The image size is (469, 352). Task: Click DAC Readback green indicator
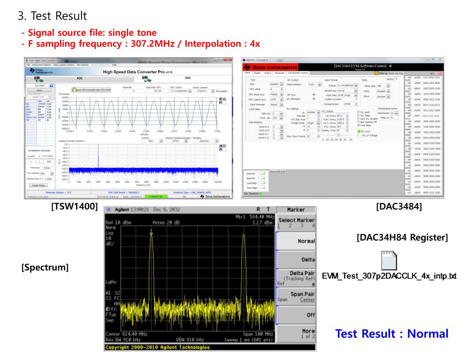coord(260,193)
